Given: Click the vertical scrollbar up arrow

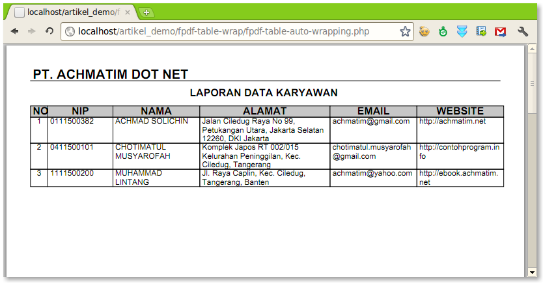Looking at the screenshot, I should coord(532,50).
